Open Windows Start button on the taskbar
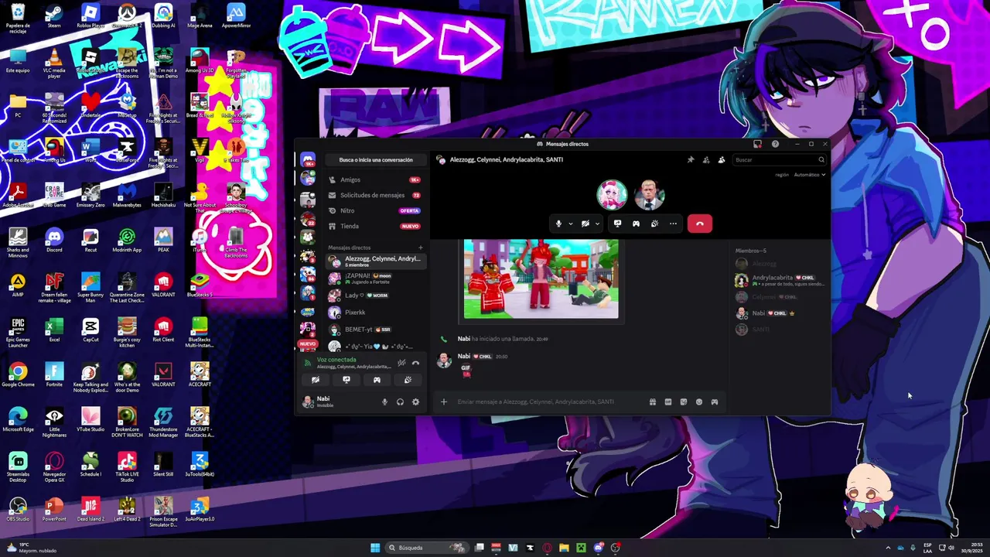The height and width of the screenshot is (557, 990). (375, 548)
